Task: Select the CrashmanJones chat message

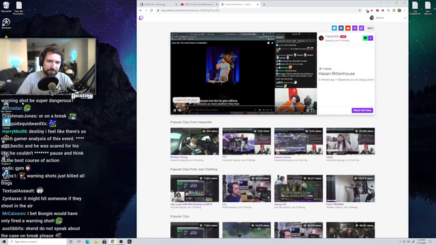Action: click(x=39, y=116)
